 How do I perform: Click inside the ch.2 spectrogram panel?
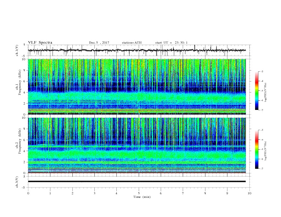coord(137,145)
